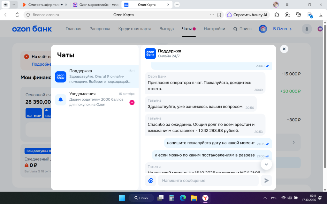Follow the В Ozon link
Image resolution: width=327 pixels, height=204 pixels.
tap(282, 29)
